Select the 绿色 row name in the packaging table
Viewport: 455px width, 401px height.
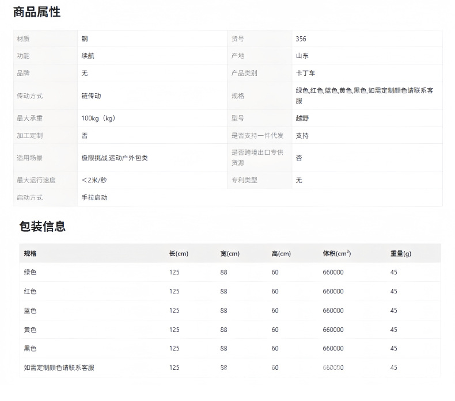[x=30, y=272]
